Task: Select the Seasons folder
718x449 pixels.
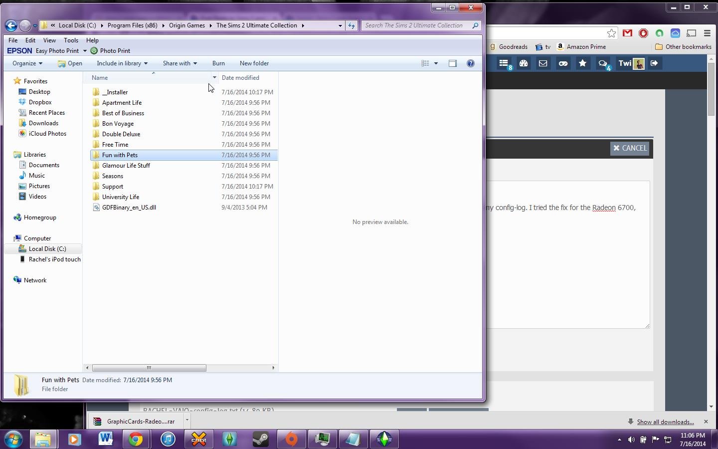Action: pyautogui.click(x=113, y=176)
